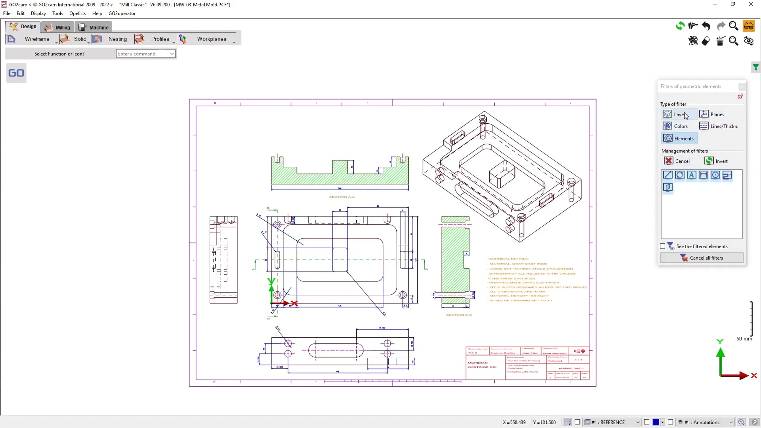Click the green refresh arrows icon
Screen dimensions: 761x428
(680, 26)
